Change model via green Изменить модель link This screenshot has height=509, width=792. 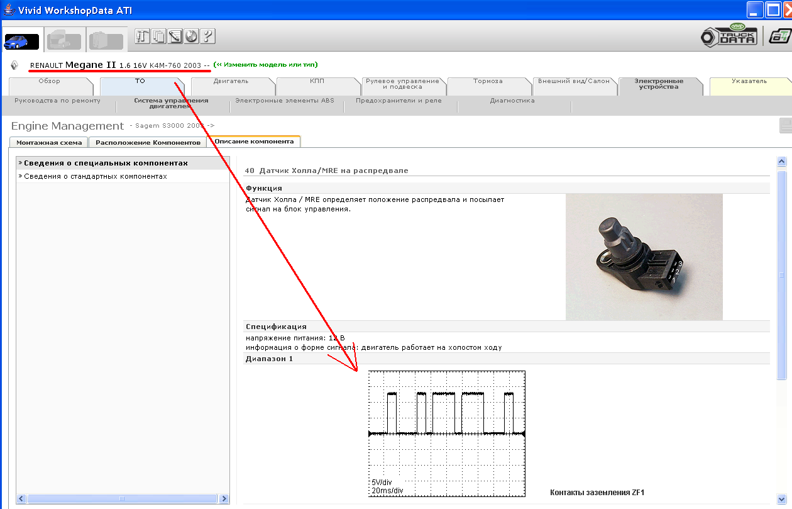[265, 64]
